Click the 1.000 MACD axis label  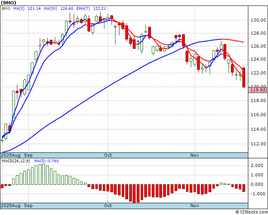pos(257,175)
